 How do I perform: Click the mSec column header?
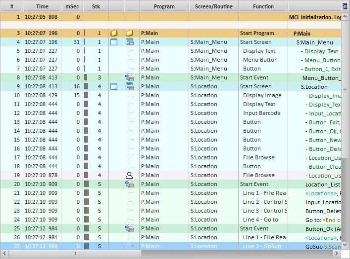pyautogui.click(x=71, y=6)
